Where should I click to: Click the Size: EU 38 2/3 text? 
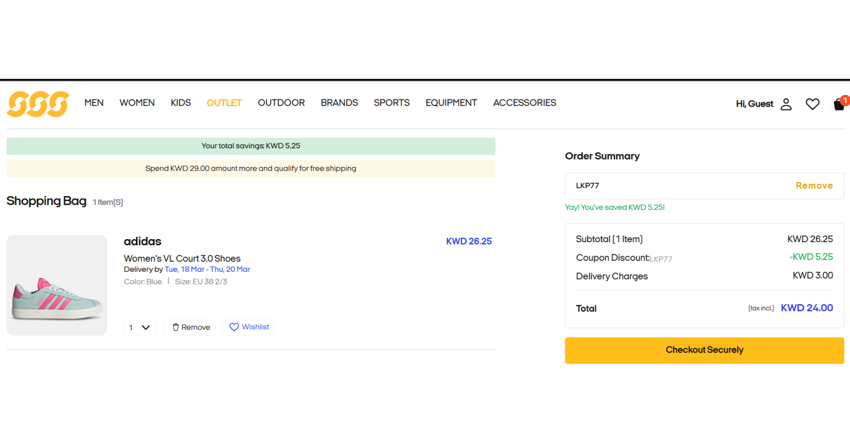point(201,282)
